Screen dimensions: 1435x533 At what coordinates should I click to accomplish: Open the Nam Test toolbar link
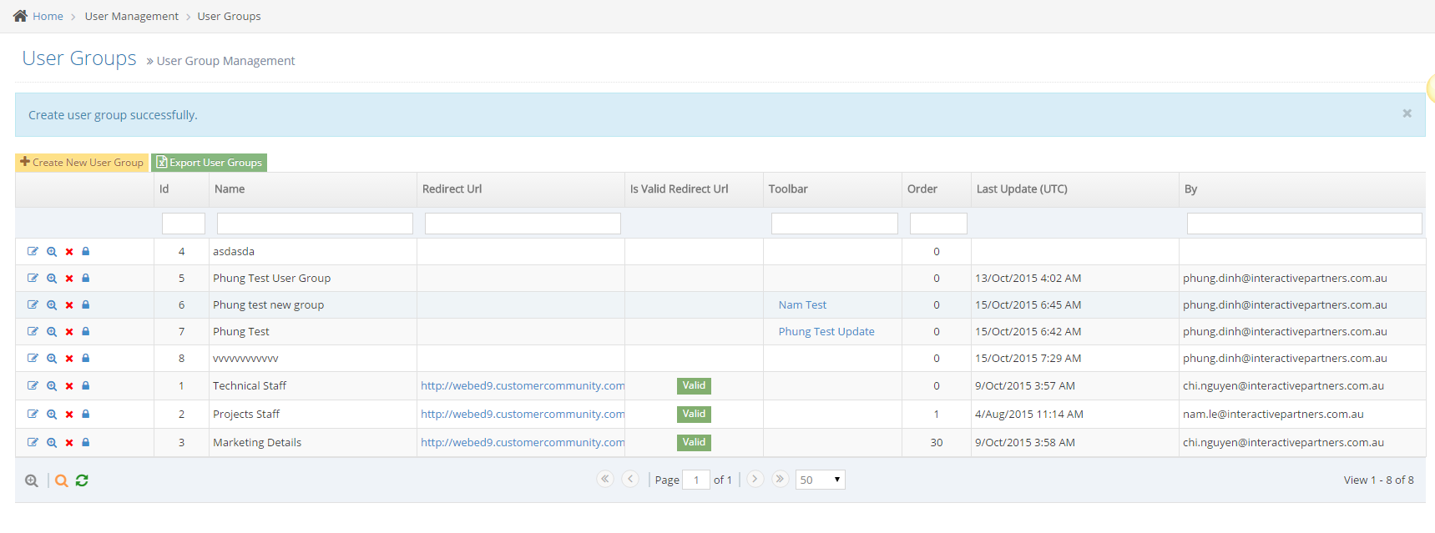[802, 305]
